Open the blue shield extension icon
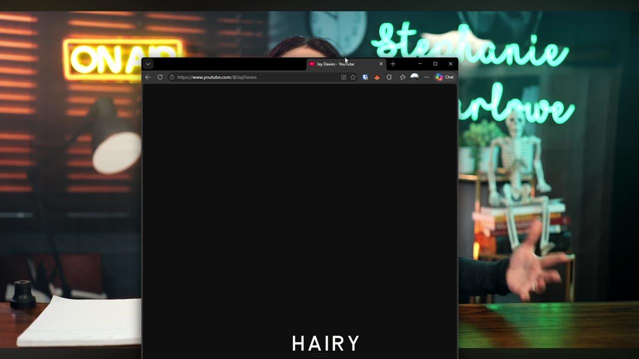Viewport: 639px width, 359px height. tap(365, 77)
